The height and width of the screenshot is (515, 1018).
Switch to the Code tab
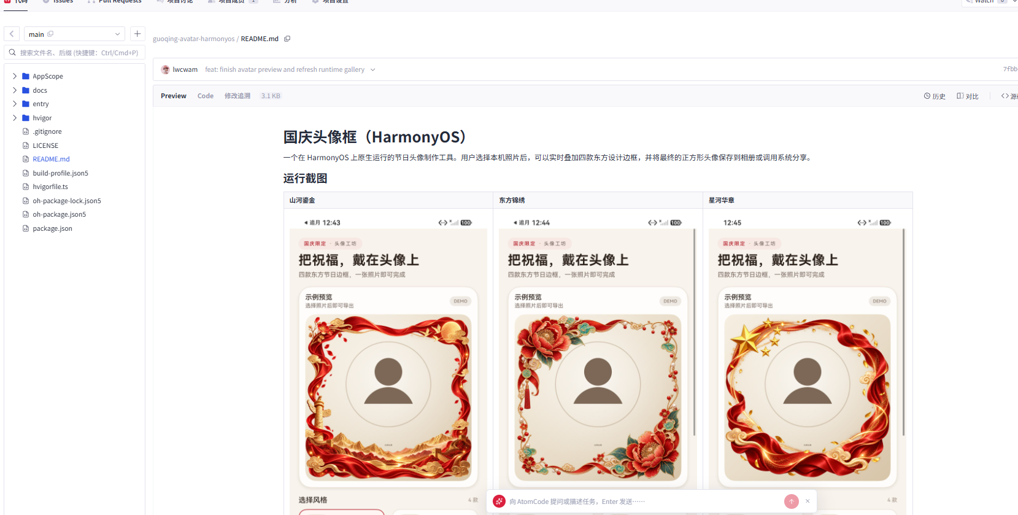click(x=206, y=96)
